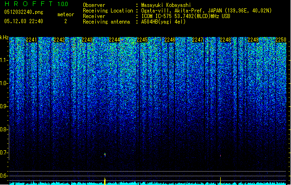The height and width of the screenshot is (185, 291).
Task: Click the 2242 time marker
Action: 59,40
